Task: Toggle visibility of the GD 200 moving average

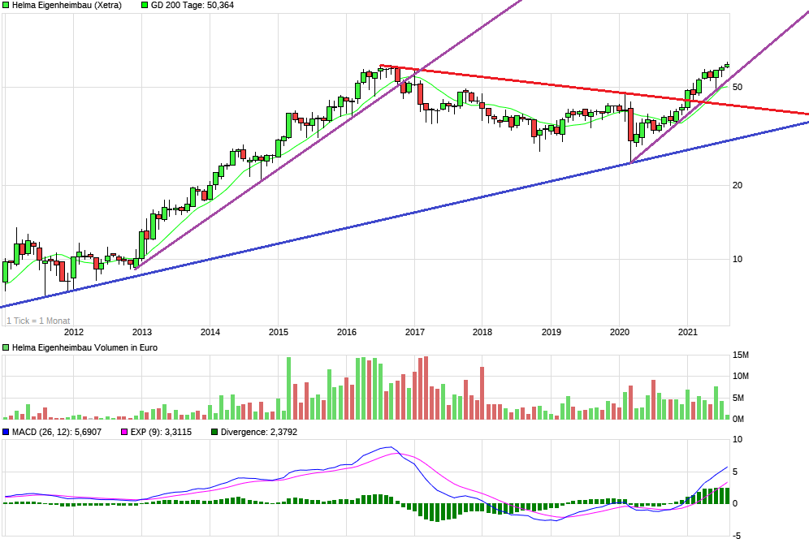Action: (143, 6)
